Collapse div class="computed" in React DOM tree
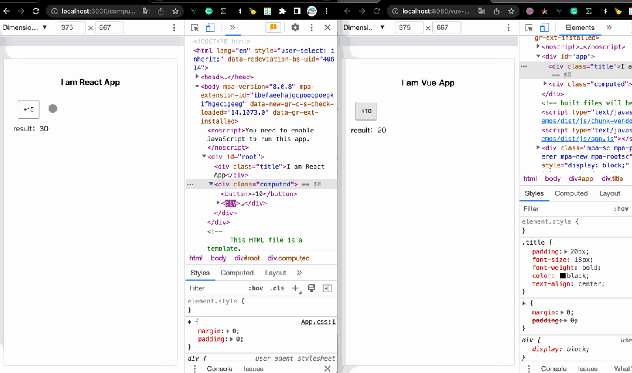 coord(211,184)
